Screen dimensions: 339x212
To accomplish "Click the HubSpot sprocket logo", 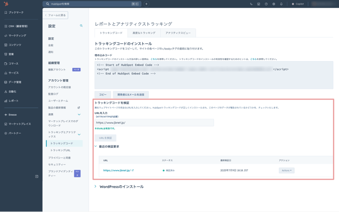I will pos(6,4).
